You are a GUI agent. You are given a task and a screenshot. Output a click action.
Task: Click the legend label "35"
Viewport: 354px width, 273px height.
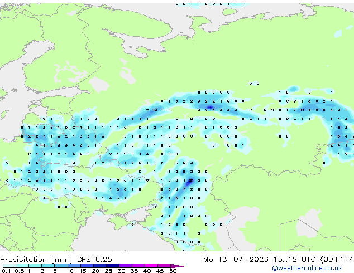pyautogui.click(x=134, y=271)
